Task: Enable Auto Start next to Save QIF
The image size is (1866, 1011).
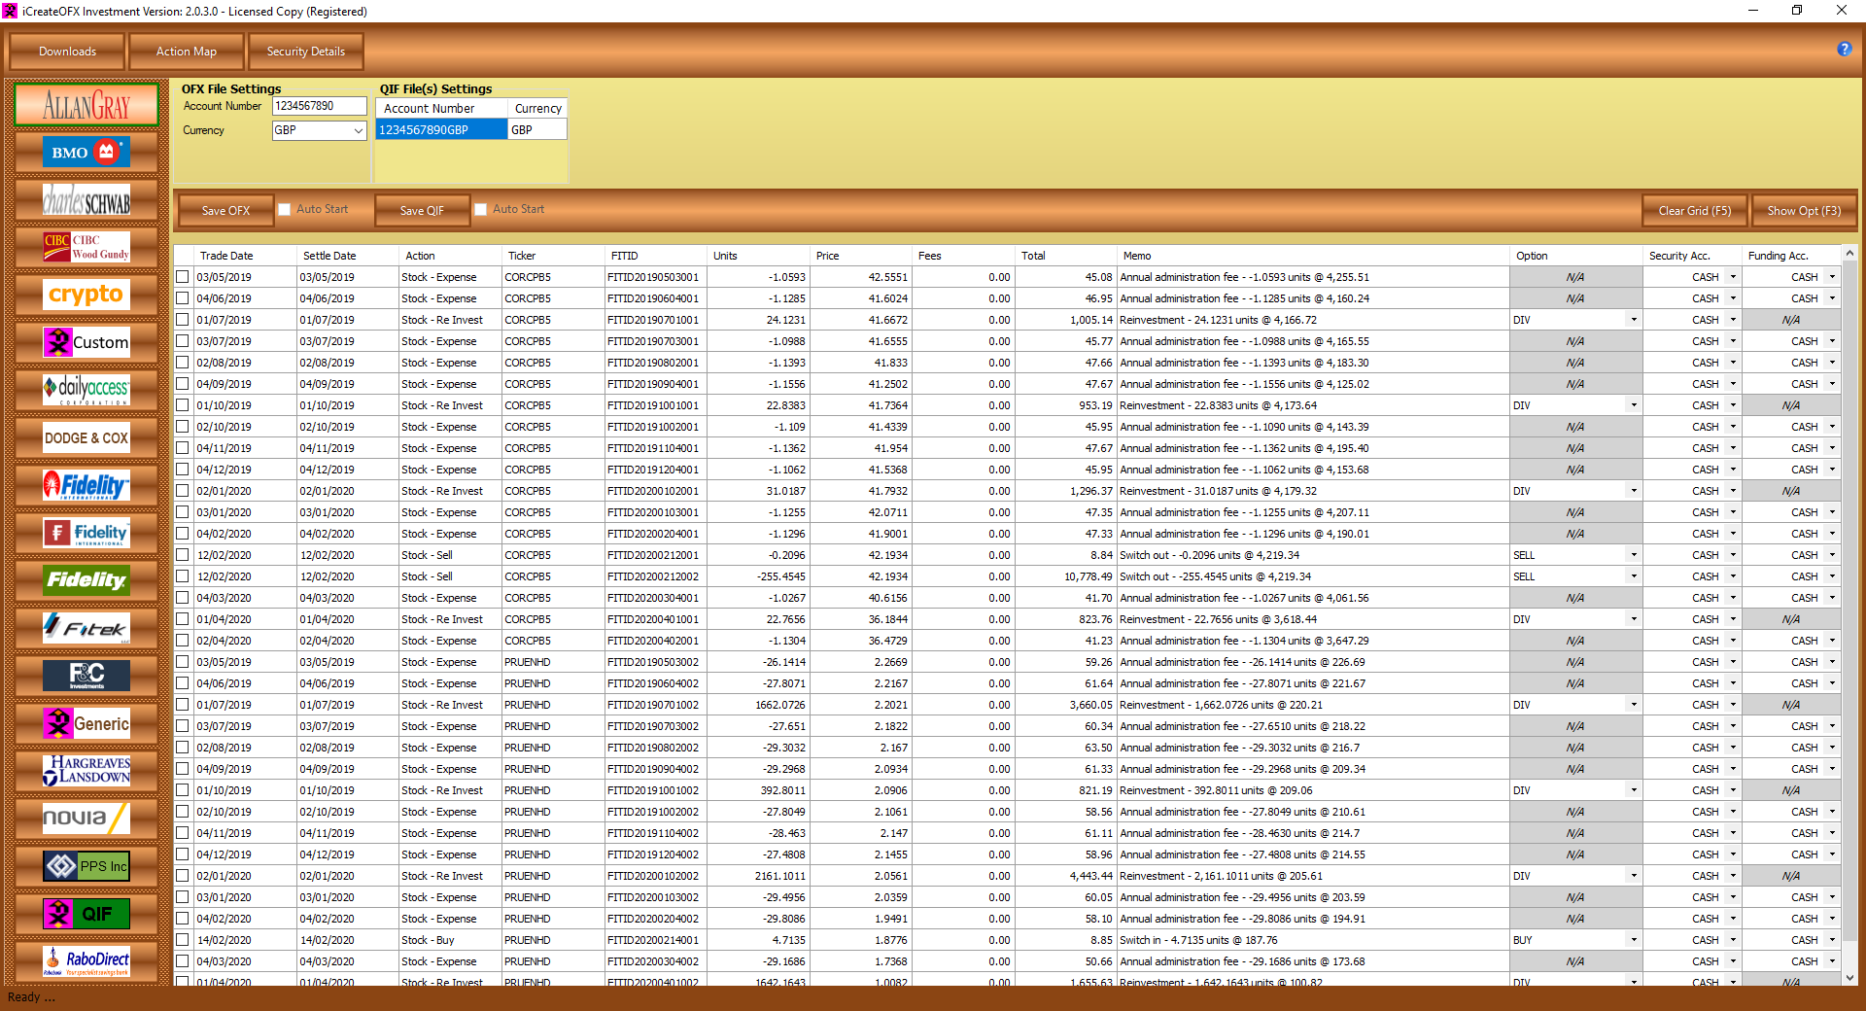Action: click(x=480, y=209)
